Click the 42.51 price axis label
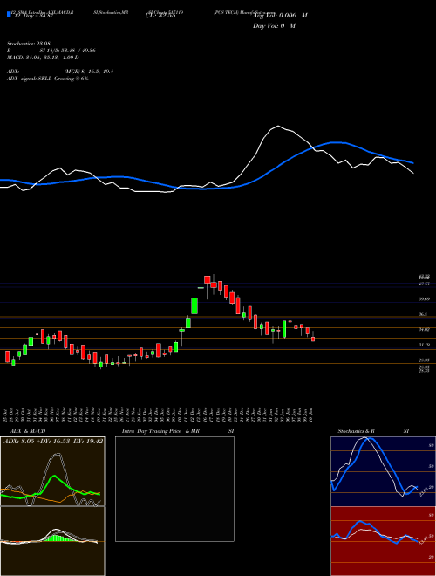The width and height of the screenshot is (436, 576). tap(425, 284)
